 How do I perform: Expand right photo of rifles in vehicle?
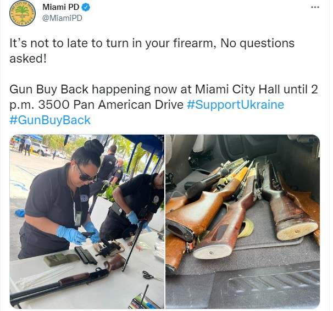[242, 221]
